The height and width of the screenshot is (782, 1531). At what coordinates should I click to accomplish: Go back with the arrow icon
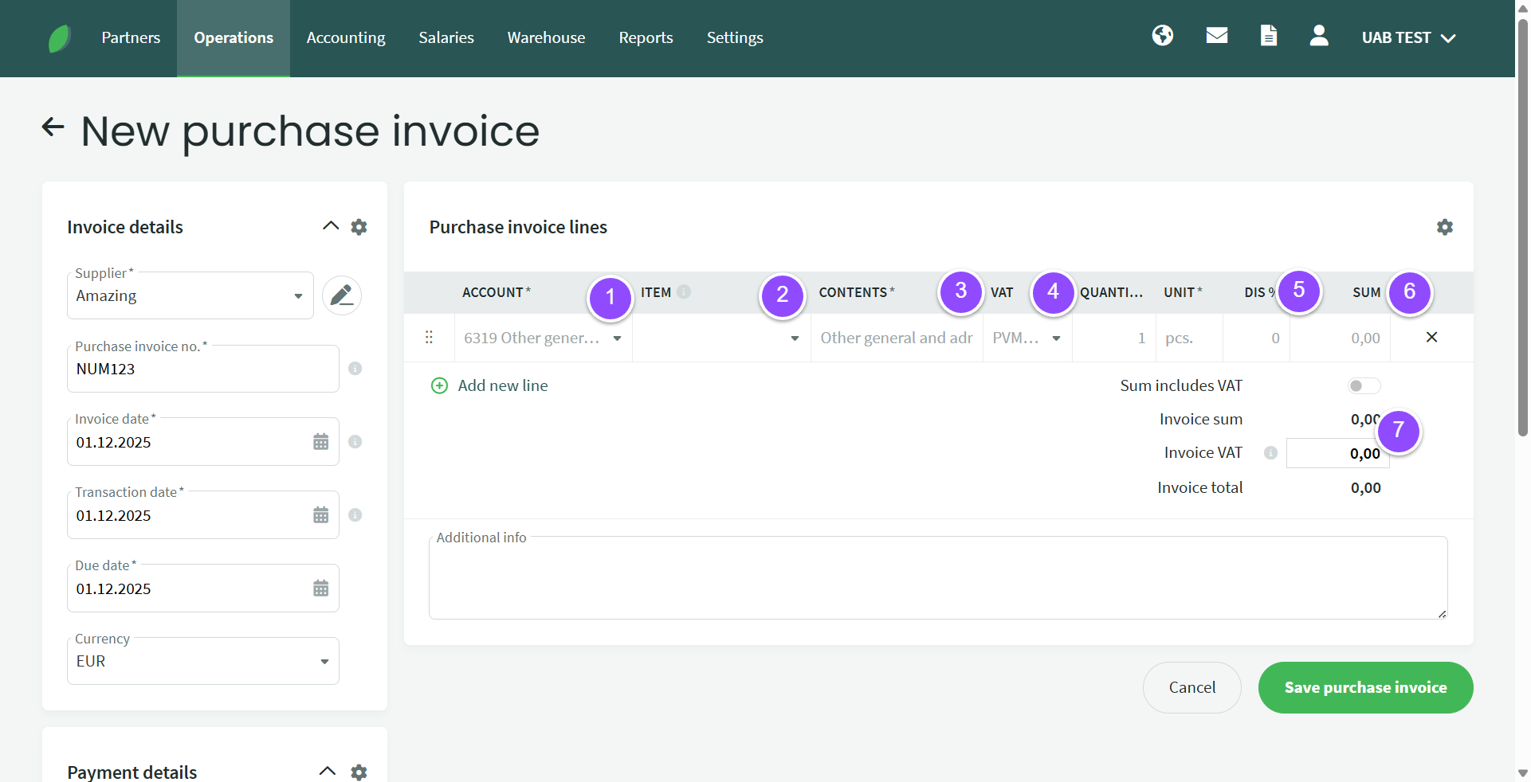(x=53, y=127)
